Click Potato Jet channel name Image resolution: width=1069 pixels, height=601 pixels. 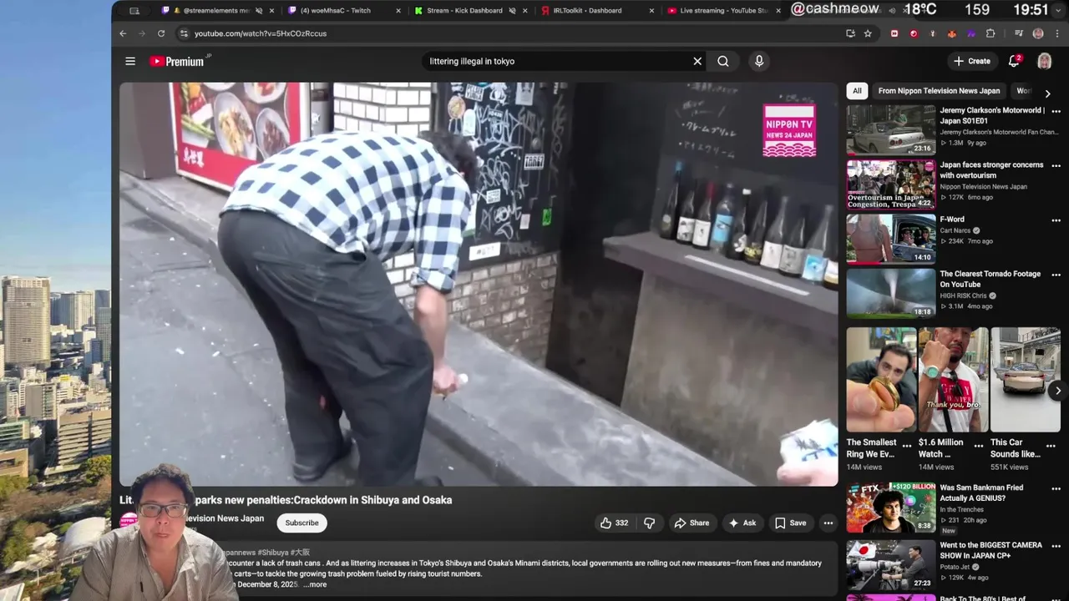point(956,567)
